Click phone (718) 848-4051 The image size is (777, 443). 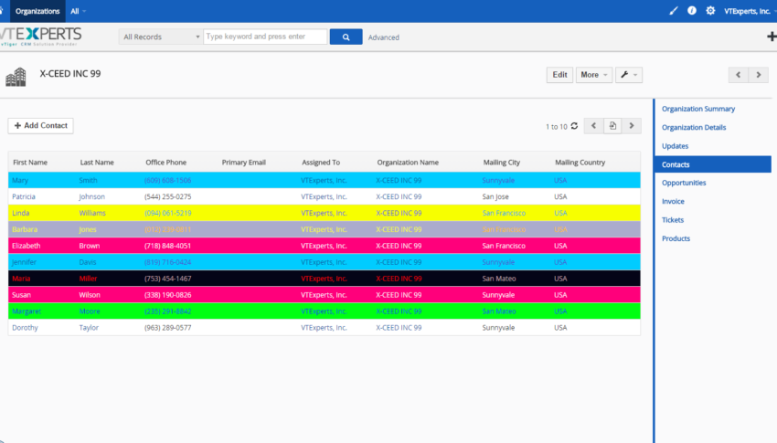[x=167, y=246]
